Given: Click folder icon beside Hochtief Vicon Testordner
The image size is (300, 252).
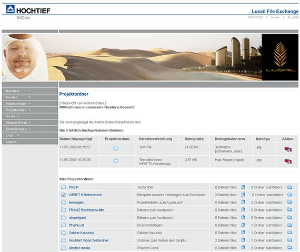Looking at the screenshot, I should click(x=64, y=240).
